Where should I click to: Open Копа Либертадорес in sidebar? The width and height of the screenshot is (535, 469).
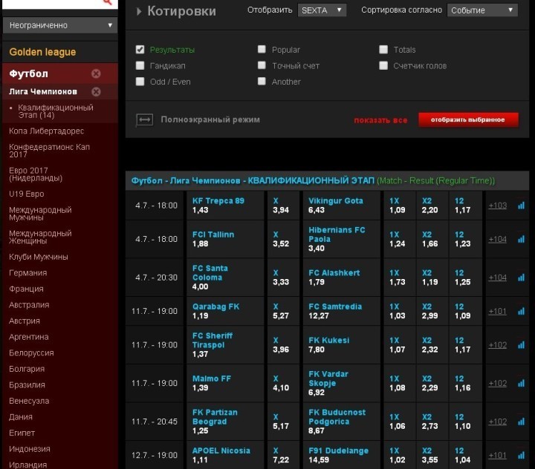click(46, 131)
